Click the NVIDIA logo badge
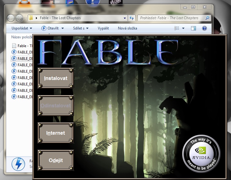 click(201, 154)
